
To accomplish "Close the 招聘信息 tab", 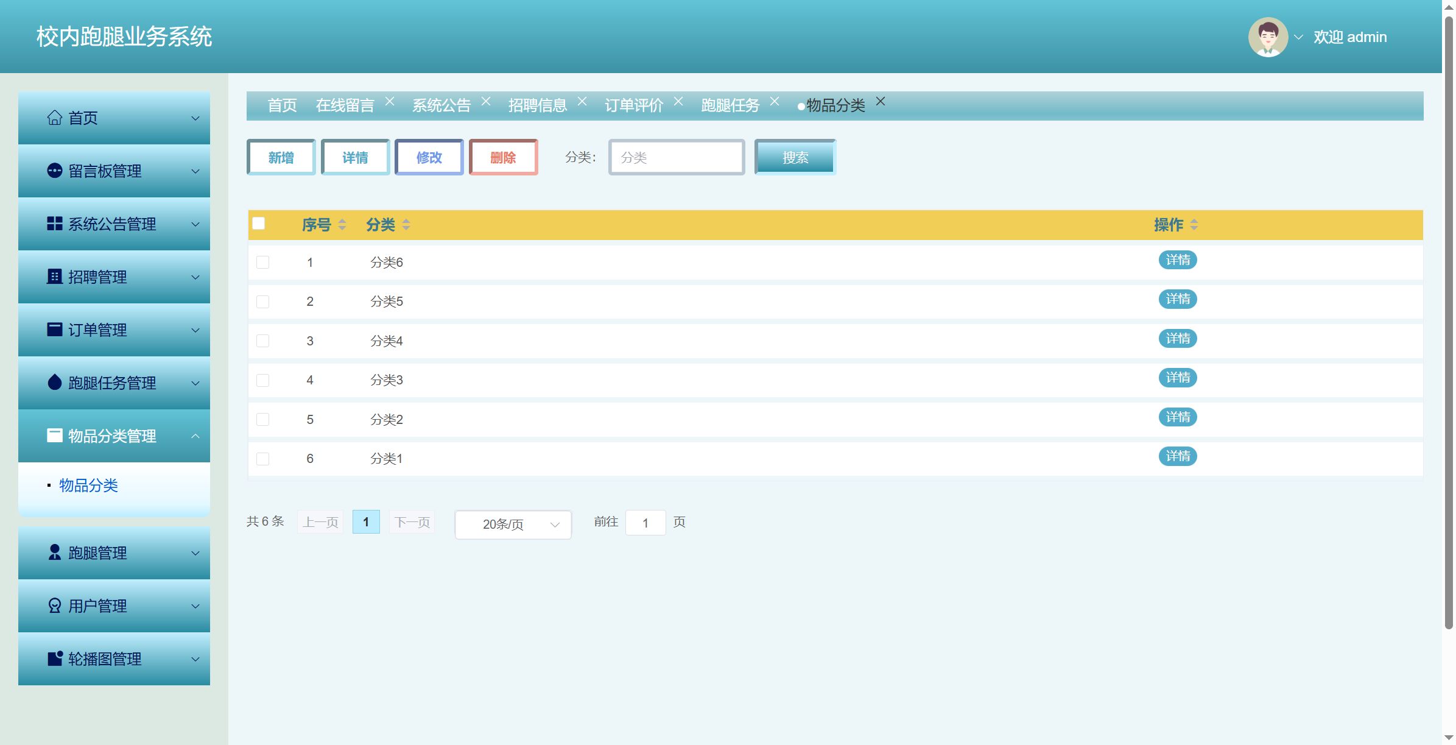I will click(x=582, y=101).
